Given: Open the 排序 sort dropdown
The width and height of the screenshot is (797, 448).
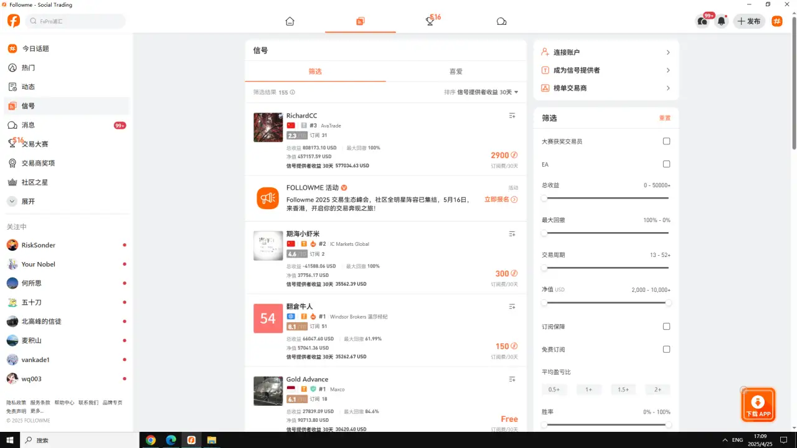Looking at the screenshot, I should tap(481, 92).
